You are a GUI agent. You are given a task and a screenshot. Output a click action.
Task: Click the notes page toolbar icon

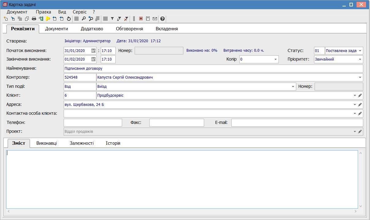pos(148,19)
